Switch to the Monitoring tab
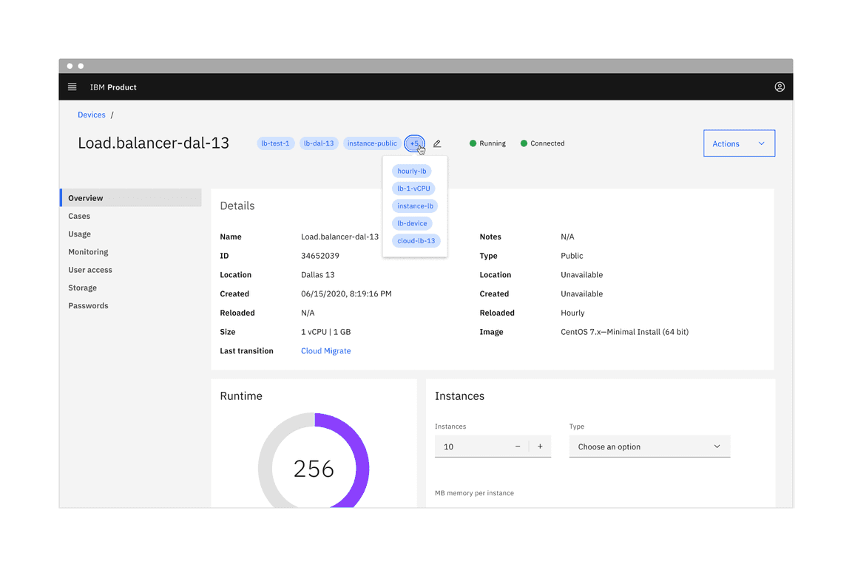This screenshot has height=567, width=852. click(88, 251)
